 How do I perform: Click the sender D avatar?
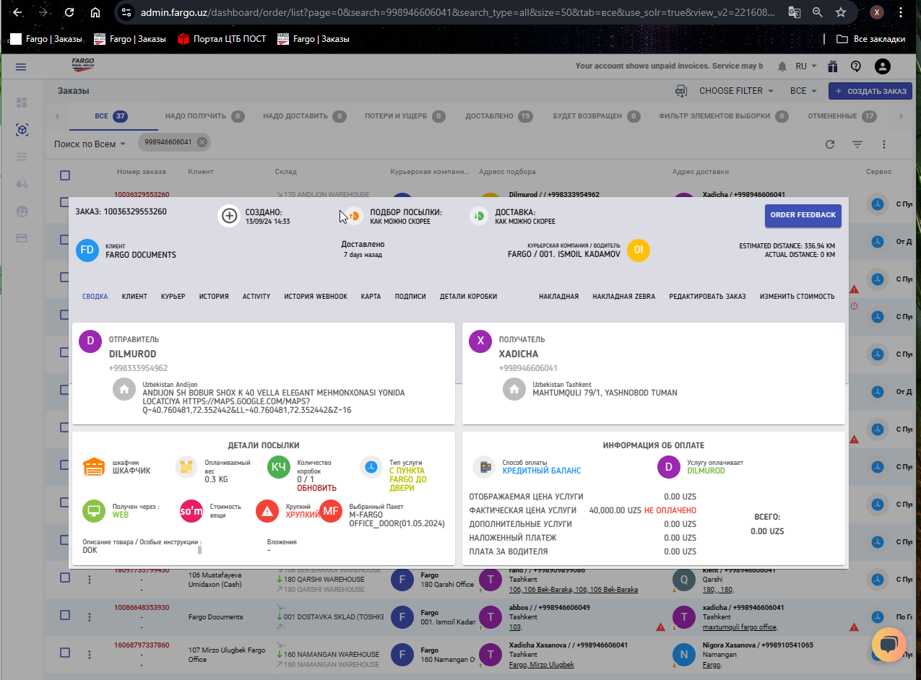[90, 341]
